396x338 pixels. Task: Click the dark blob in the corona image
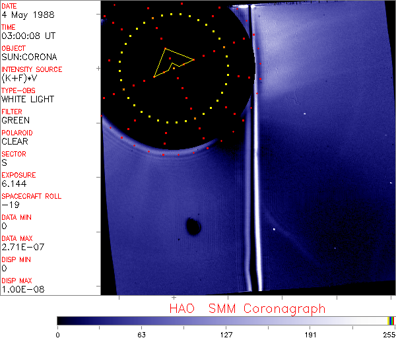coord(193,226)
